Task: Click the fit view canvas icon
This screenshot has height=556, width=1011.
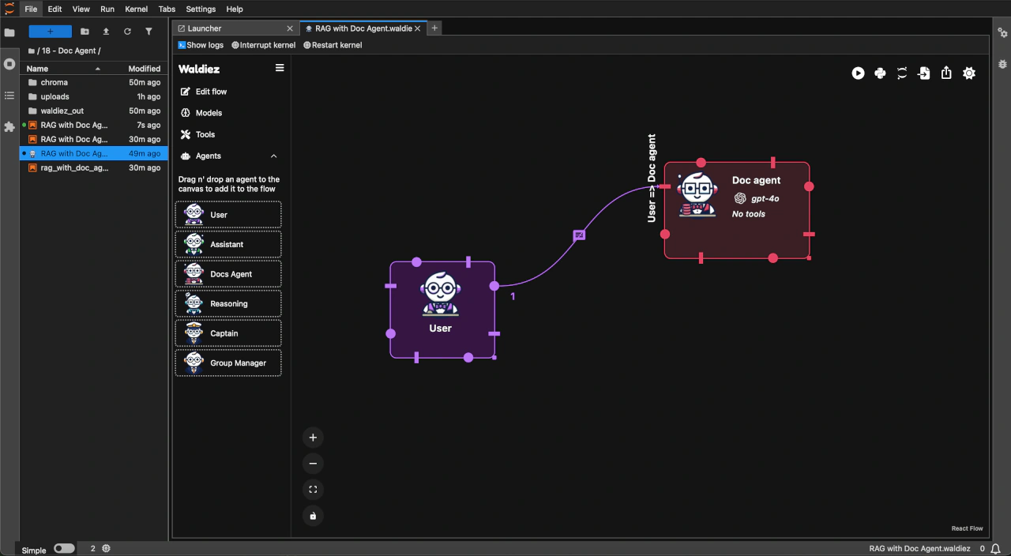Action: (x=313, y=490)
